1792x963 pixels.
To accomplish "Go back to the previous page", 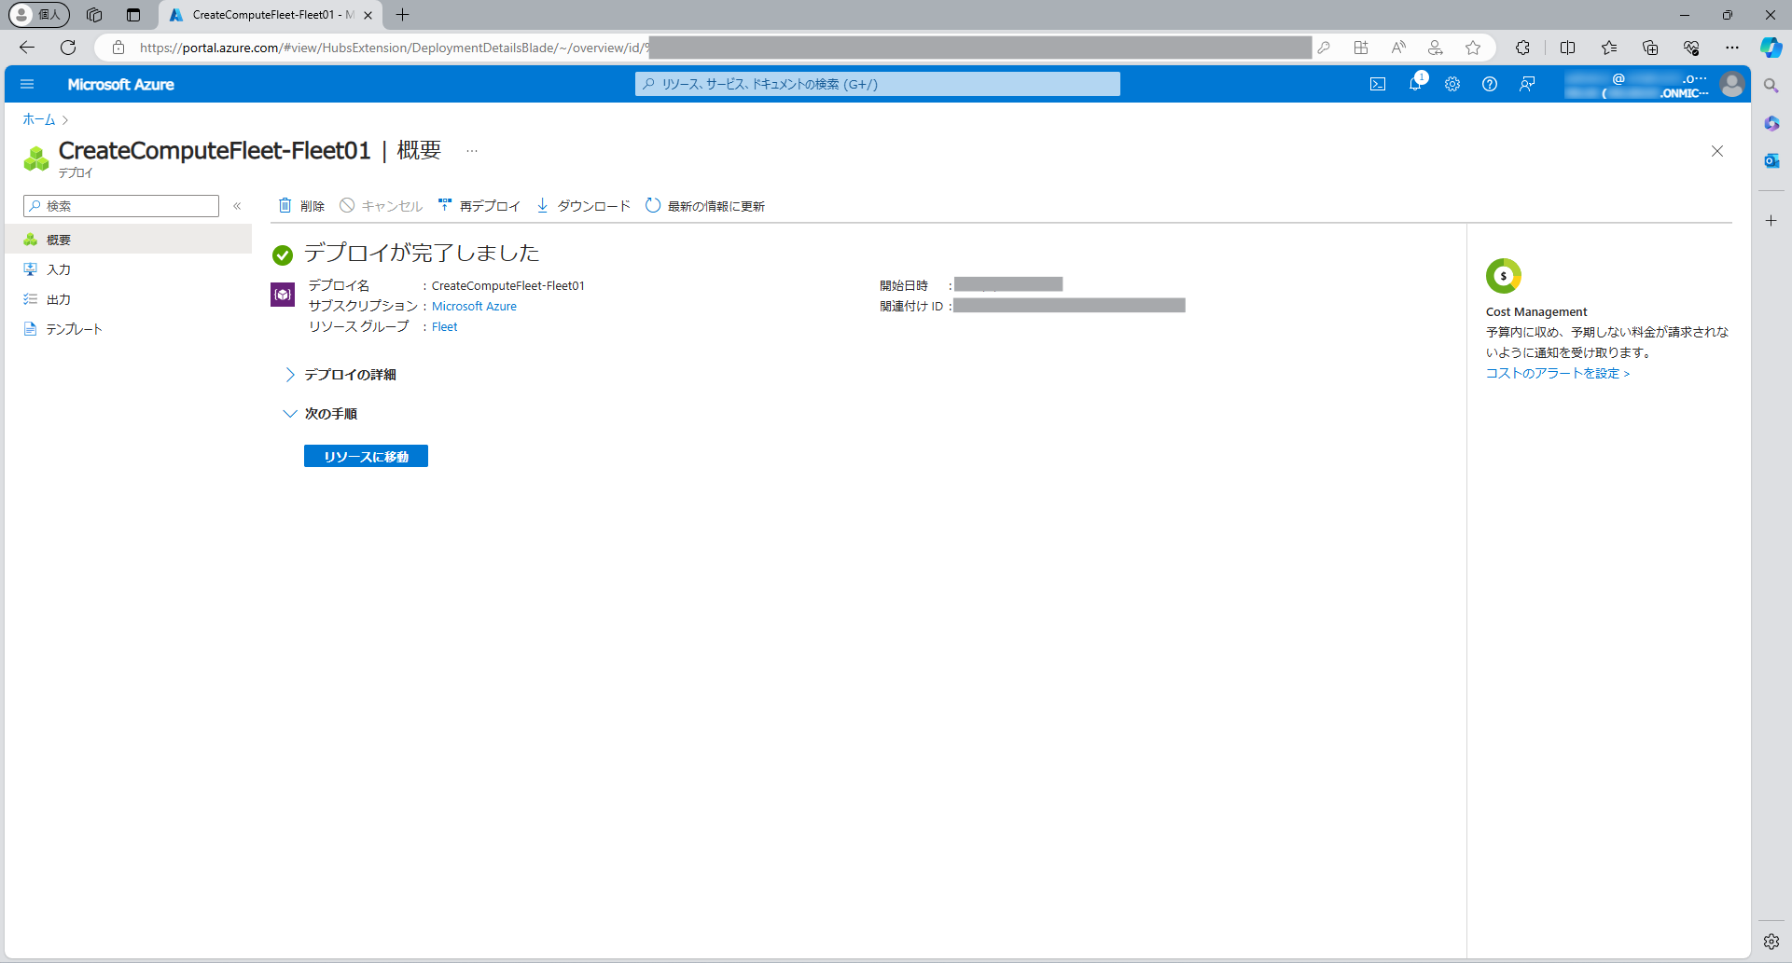I will click(x=27, y=48).
